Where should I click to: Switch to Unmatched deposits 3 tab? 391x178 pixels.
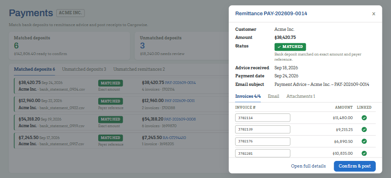84,69
